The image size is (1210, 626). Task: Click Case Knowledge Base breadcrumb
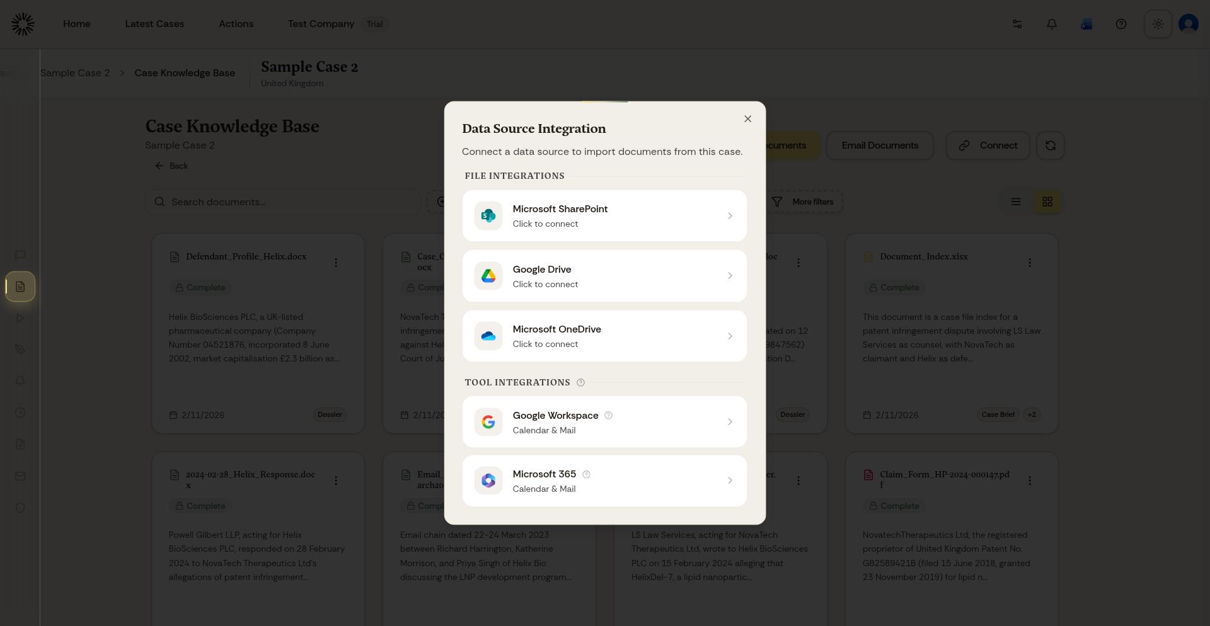[185, 73]
